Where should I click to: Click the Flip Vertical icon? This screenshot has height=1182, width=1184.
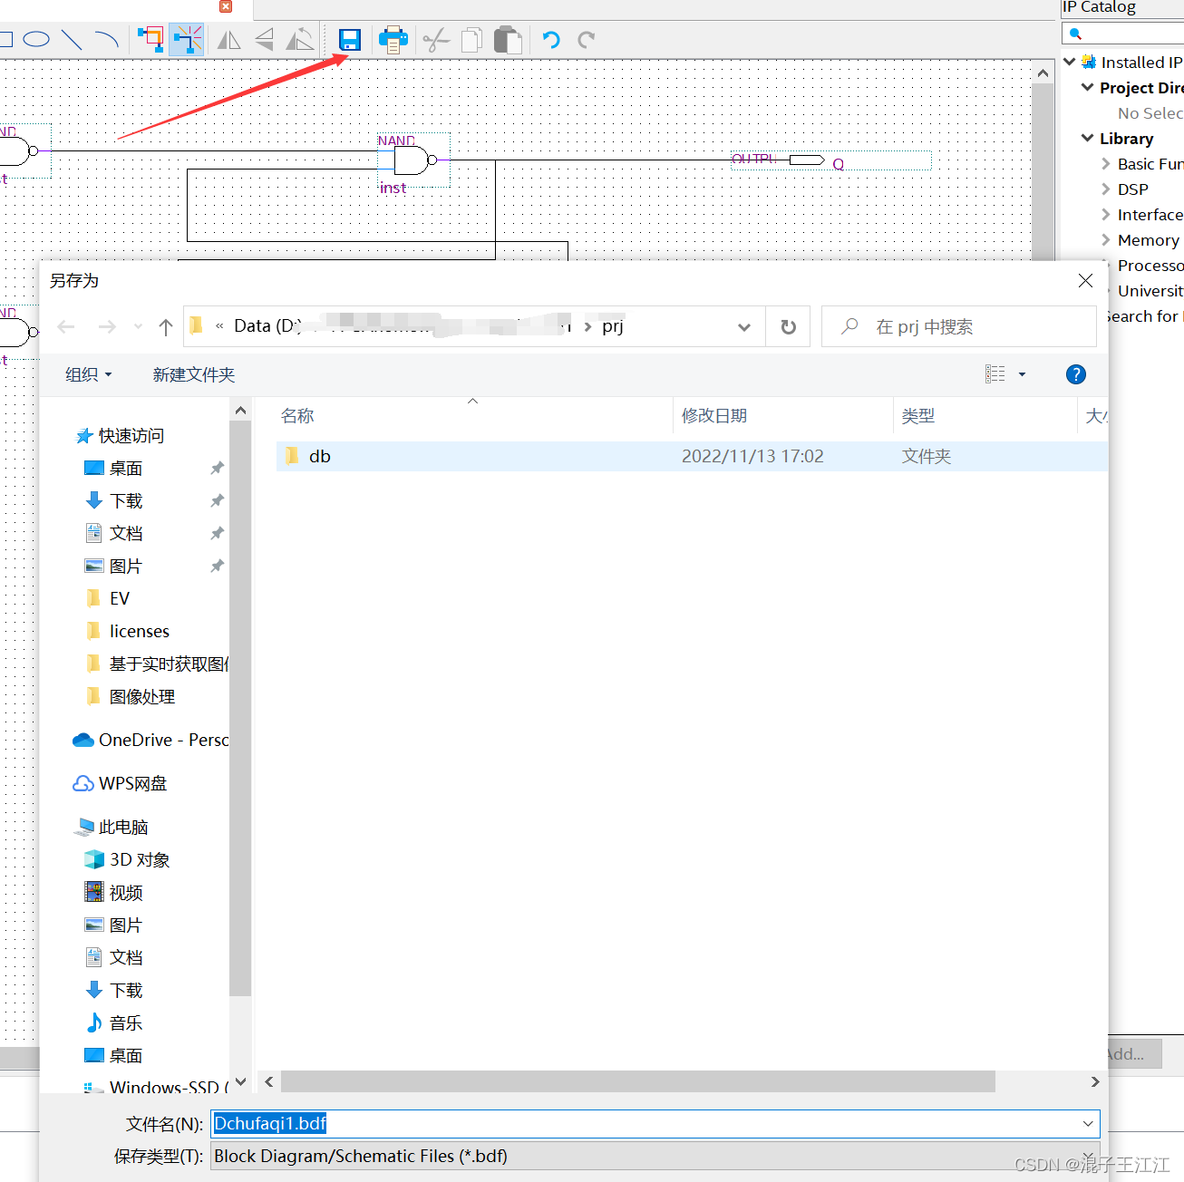click(264, 40)
